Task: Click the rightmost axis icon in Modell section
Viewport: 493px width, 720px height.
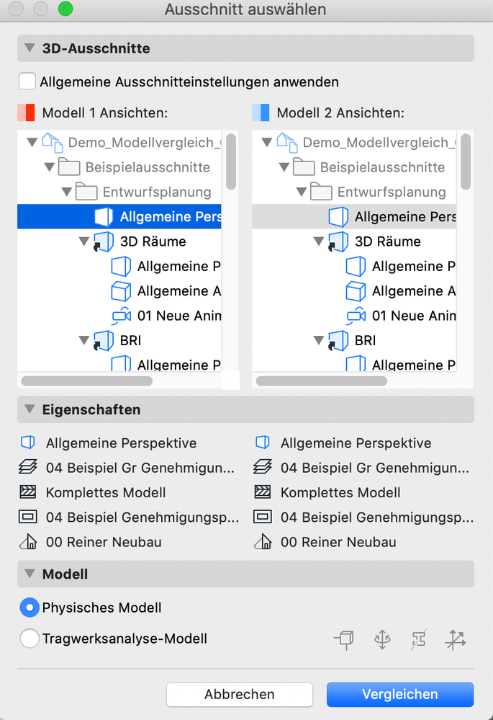Action: (x=456, y=639)
